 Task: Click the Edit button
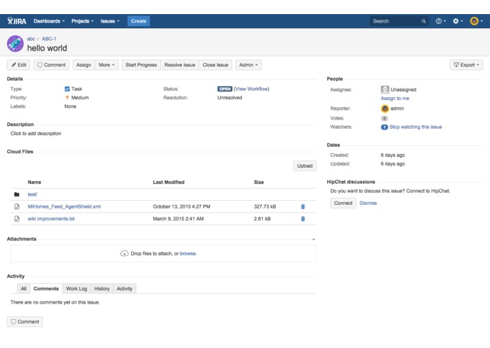point(19,65)
